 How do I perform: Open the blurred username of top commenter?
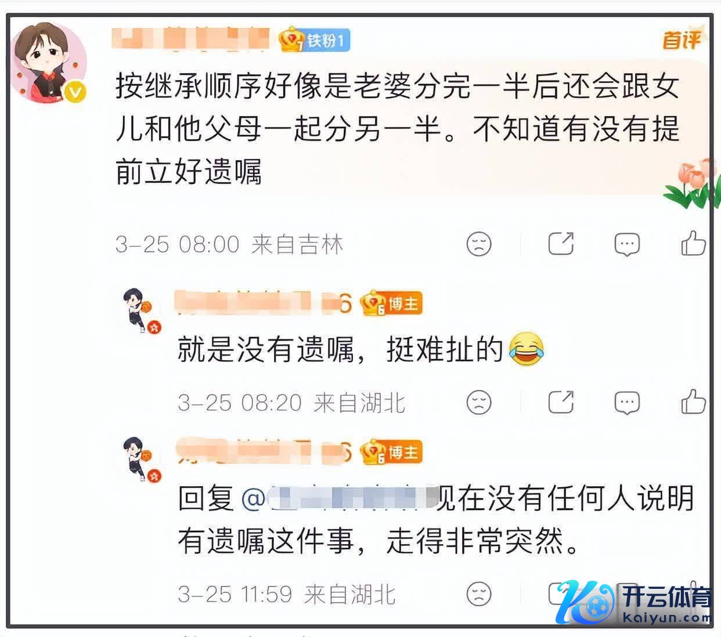[x=192, y=38]
